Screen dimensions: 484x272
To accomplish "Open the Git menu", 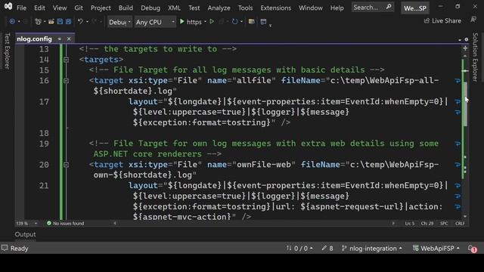I will (79, 8).
